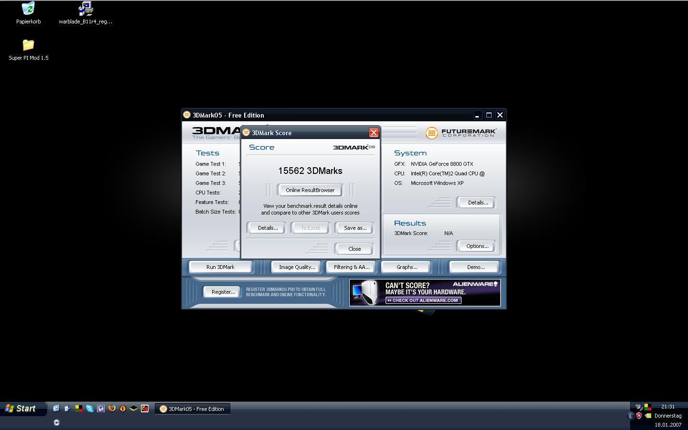The image size is (688, 430).
Task: Click the Game Test 1 label
Action: (210, 164)
